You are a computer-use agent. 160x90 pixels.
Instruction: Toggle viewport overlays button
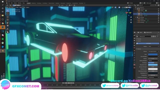click(119, 7)
